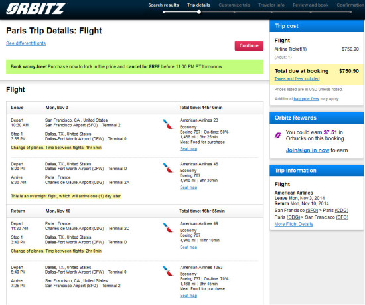View Seat map for American Airlines 1393
This screenshot has height=305, width=365.
[188, 296]
